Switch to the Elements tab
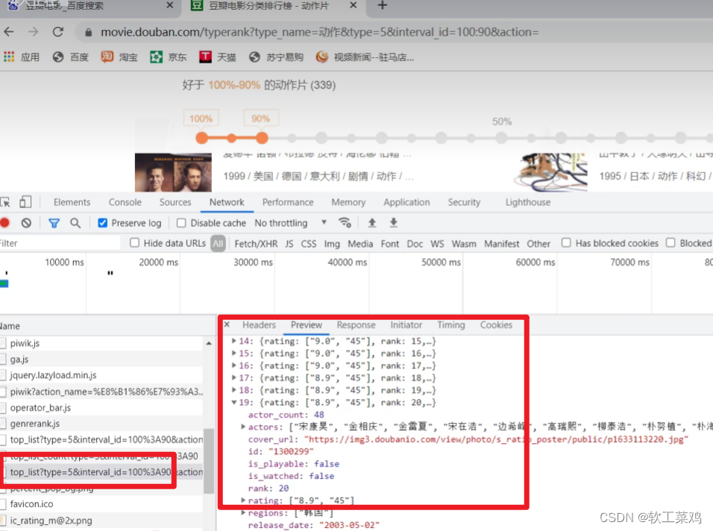 point(72,202)
